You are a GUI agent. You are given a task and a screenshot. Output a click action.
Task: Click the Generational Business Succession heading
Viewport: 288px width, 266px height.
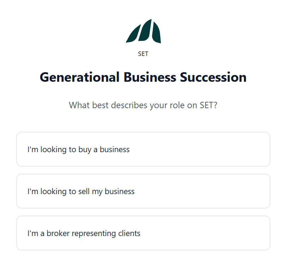[x=143, y=77]
